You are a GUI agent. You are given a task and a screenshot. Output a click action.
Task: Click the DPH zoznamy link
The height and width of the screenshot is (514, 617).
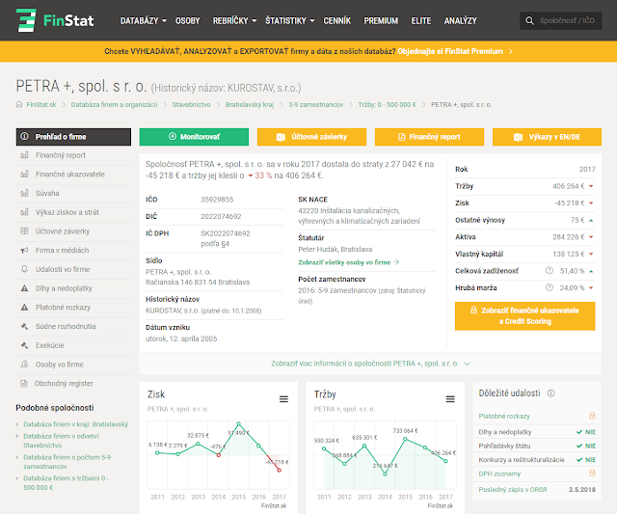tap(499, 473)
